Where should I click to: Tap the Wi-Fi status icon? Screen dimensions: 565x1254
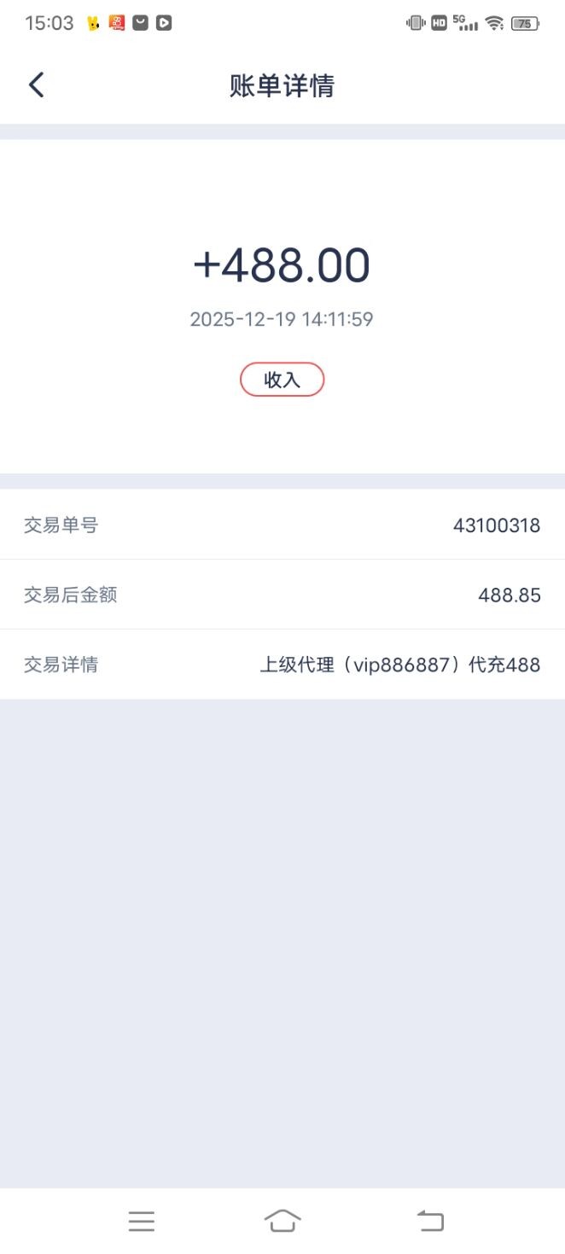click(x=495, y=23)
